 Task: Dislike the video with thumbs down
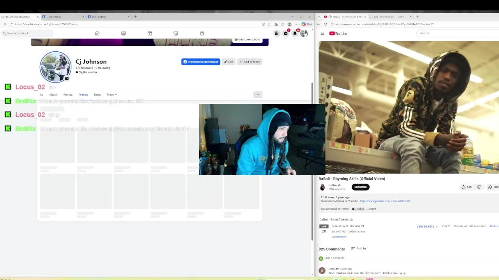pyautogui.click(x=479, y=187)
